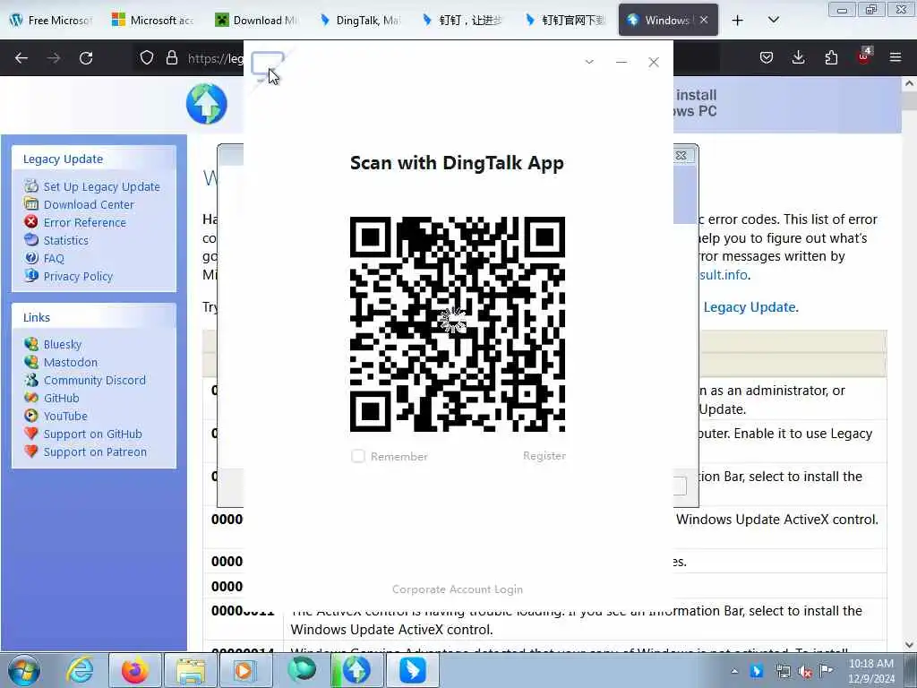
Task: Switch to Free Microsoft tab
Action: pyautogui.click(x=53, y=20)
